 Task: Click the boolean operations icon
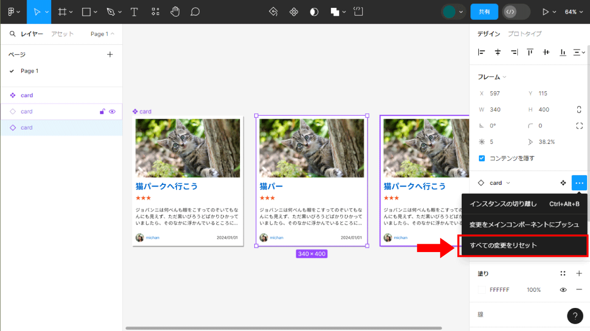[x=335, y=12]
